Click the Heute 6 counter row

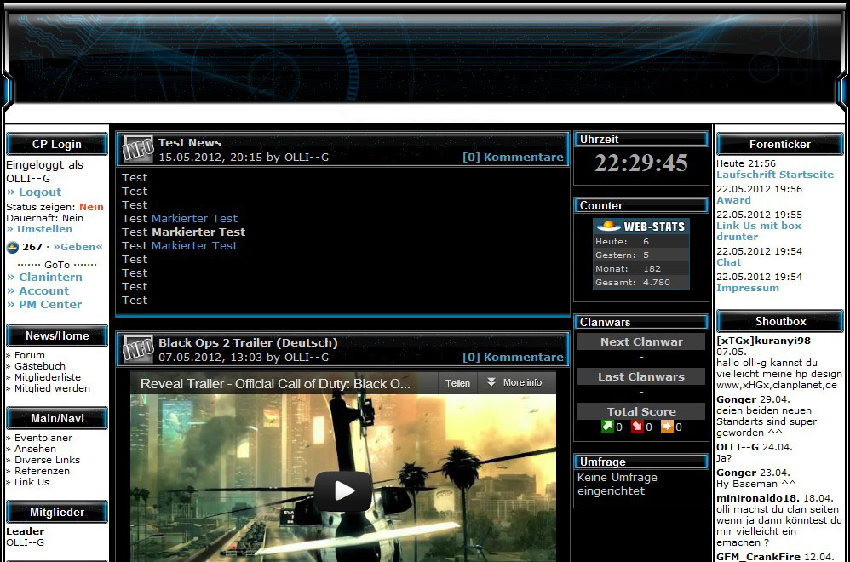[x=640, y=242]
